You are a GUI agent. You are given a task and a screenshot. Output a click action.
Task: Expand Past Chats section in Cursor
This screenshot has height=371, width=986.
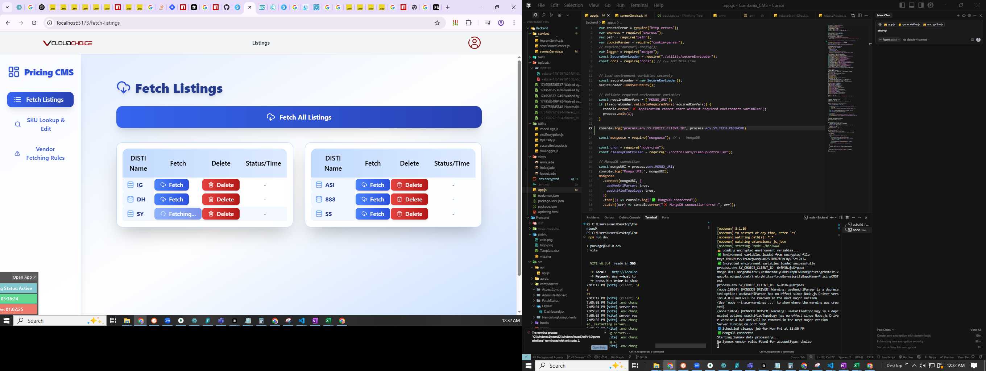point(886,330)
